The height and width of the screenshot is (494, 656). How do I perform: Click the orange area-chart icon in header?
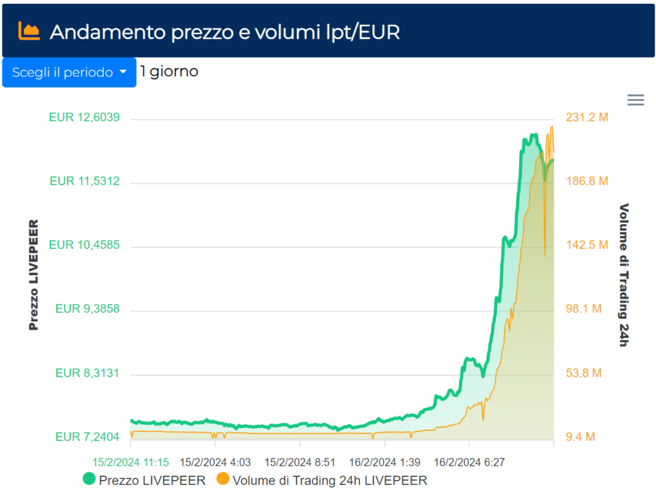pos(29,31)
